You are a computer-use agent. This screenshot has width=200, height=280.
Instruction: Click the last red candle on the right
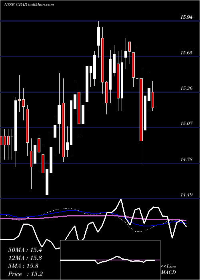tap(153, 100)
